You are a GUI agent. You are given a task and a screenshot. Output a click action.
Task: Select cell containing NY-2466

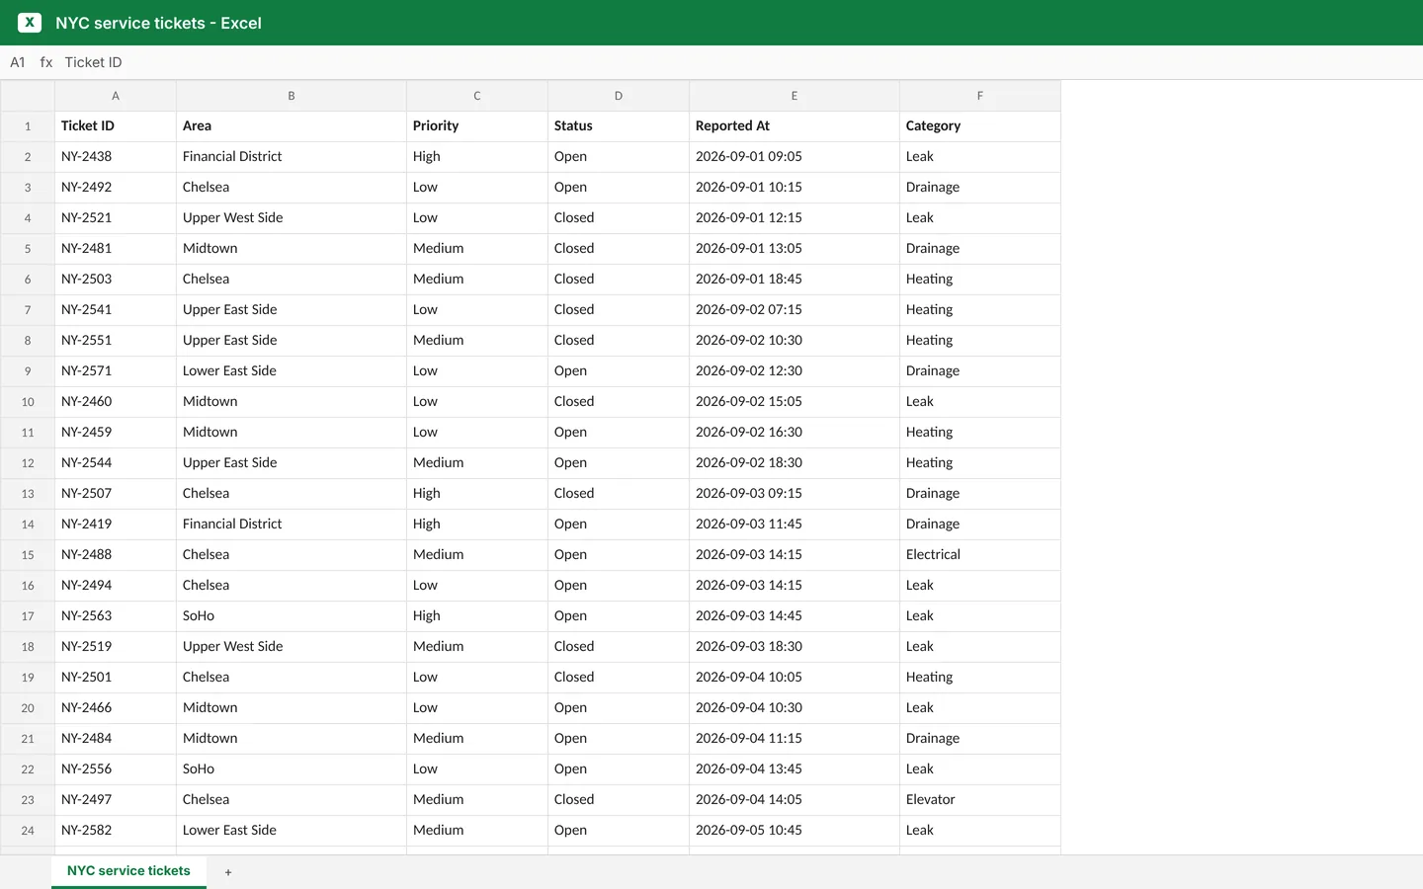tap(116, 708)
